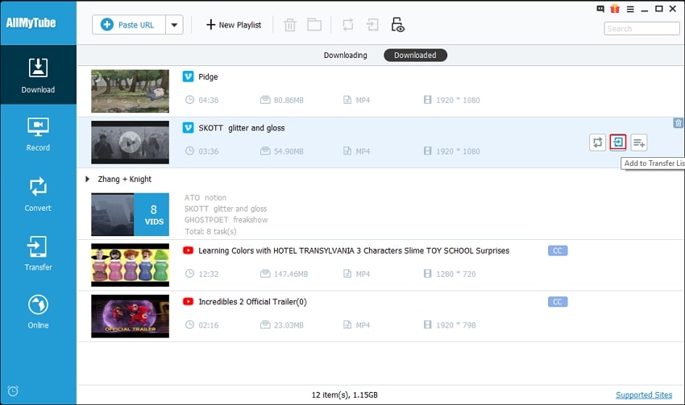Add SKOTT video to Transfer List
Viewport: 685px width, 405px height.
[x=618, y=143]
